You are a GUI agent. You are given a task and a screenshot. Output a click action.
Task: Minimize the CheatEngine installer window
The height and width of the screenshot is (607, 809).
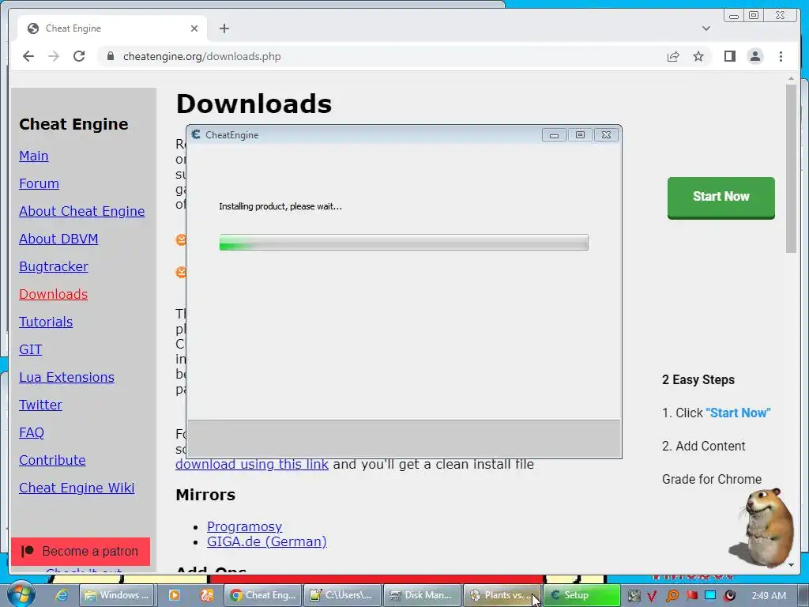[554, 135]
